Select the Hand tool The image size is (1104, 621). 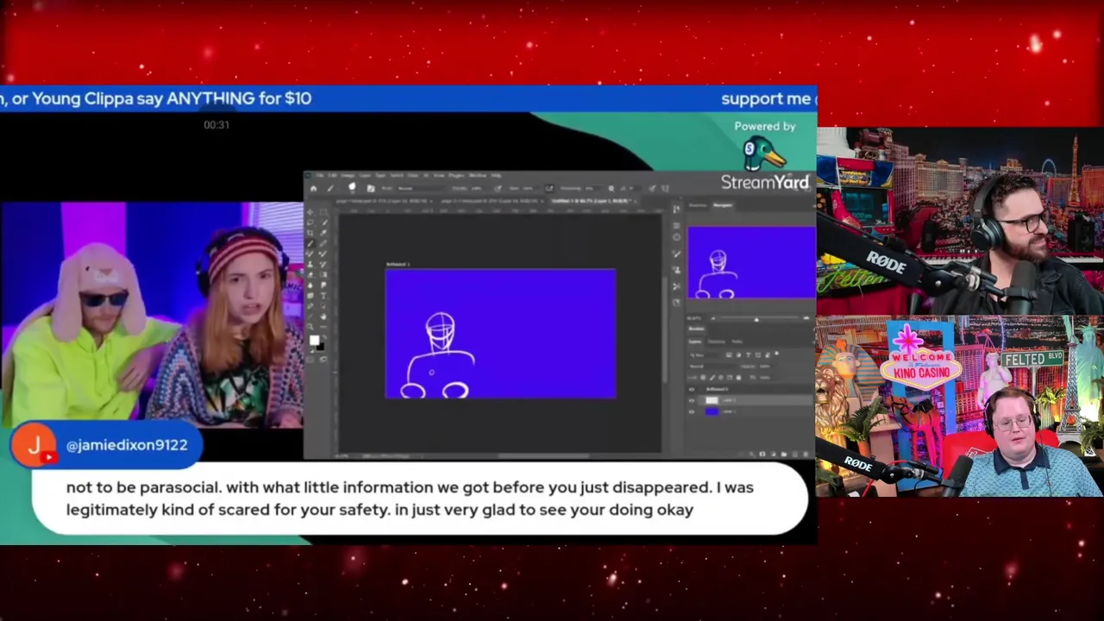pos(323,317)
